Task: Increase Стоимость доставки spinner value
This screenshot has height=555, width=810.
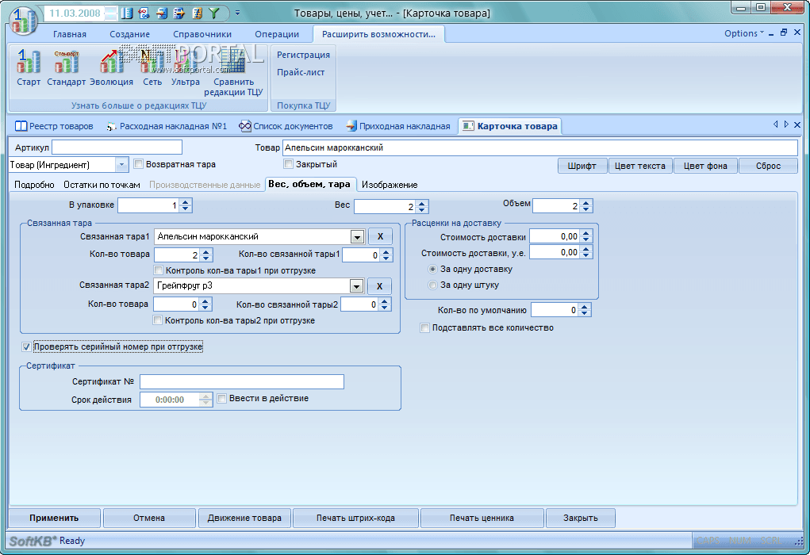Action: pyautogui.click(x=585, y=233)
